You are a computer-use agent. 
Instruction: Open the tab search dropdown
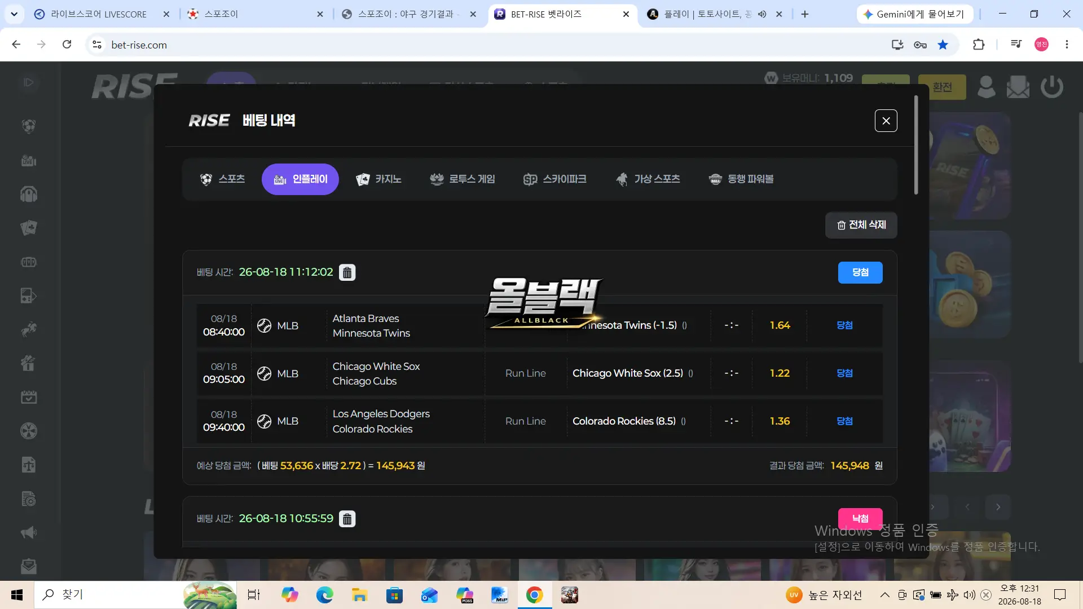click(14, 14)
